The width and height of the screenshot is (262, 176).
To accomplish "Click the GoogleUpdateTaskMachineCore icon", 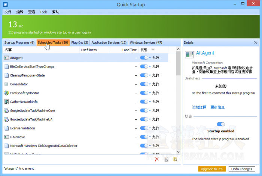I will pyautogui.click(x=6, y=111).
